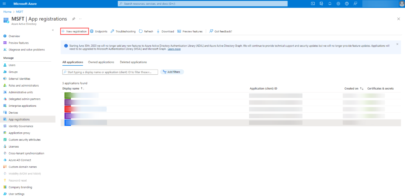Image resolution: width=405 pixels, height=196 pixels.
Task: Refresh the applications list
Action: pos(146,31)
